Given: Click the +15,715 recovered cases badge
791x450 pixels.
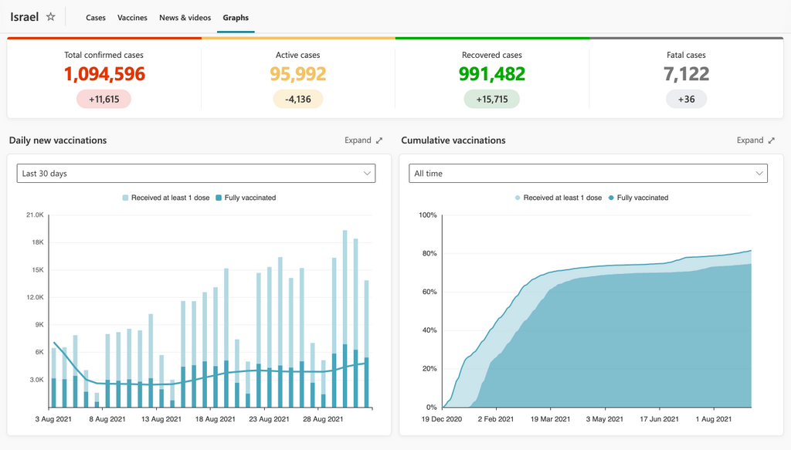Looking at the screenshot, I should [491, 99].
